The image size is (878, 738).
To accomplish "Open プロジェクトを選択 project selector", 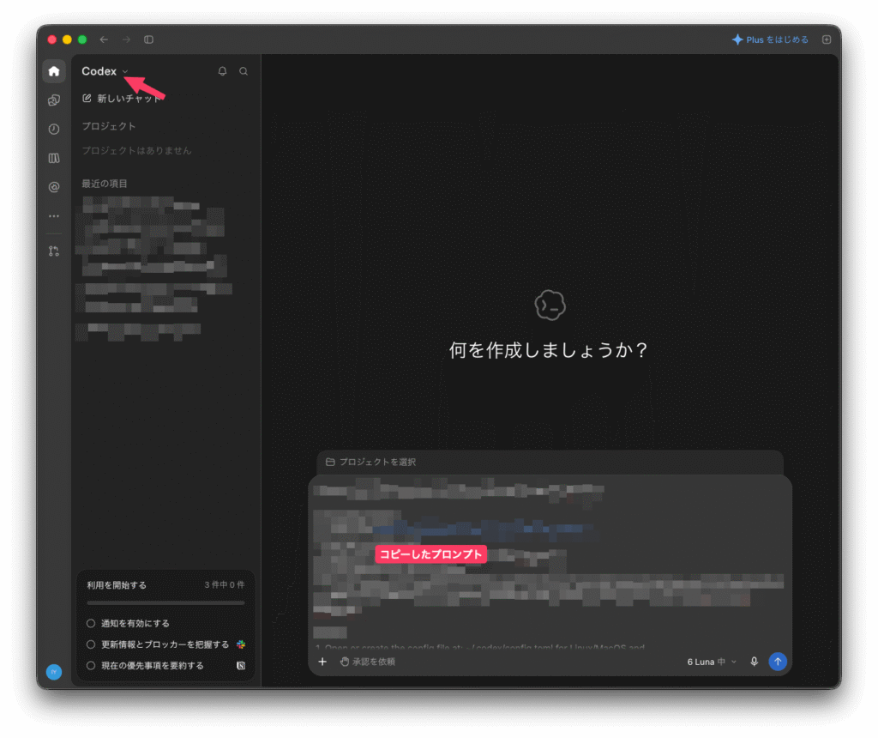I will tap(370, 463).
